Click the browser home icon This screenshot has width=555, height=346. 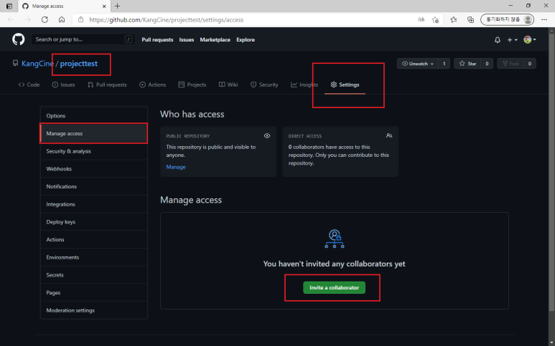click(x=62, y=20)
